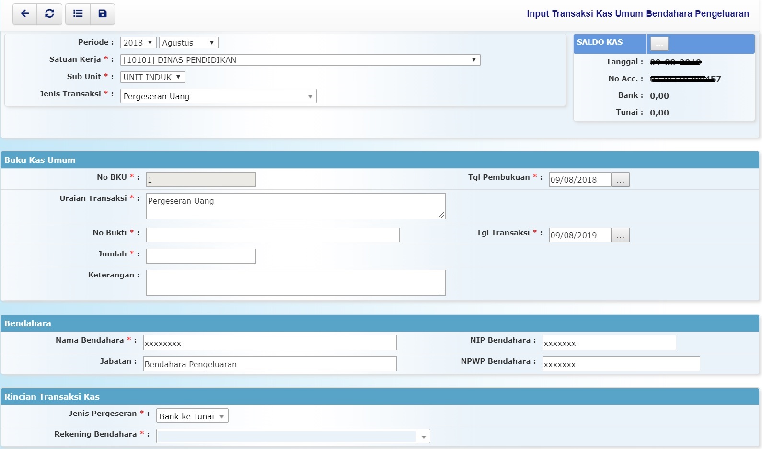Click the refresh icon in toolbar
Screen dimensions: 762x449
[x=49, y=14]
